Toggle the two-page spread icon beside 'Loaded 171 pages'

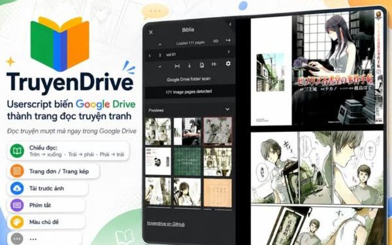(216, 41)
